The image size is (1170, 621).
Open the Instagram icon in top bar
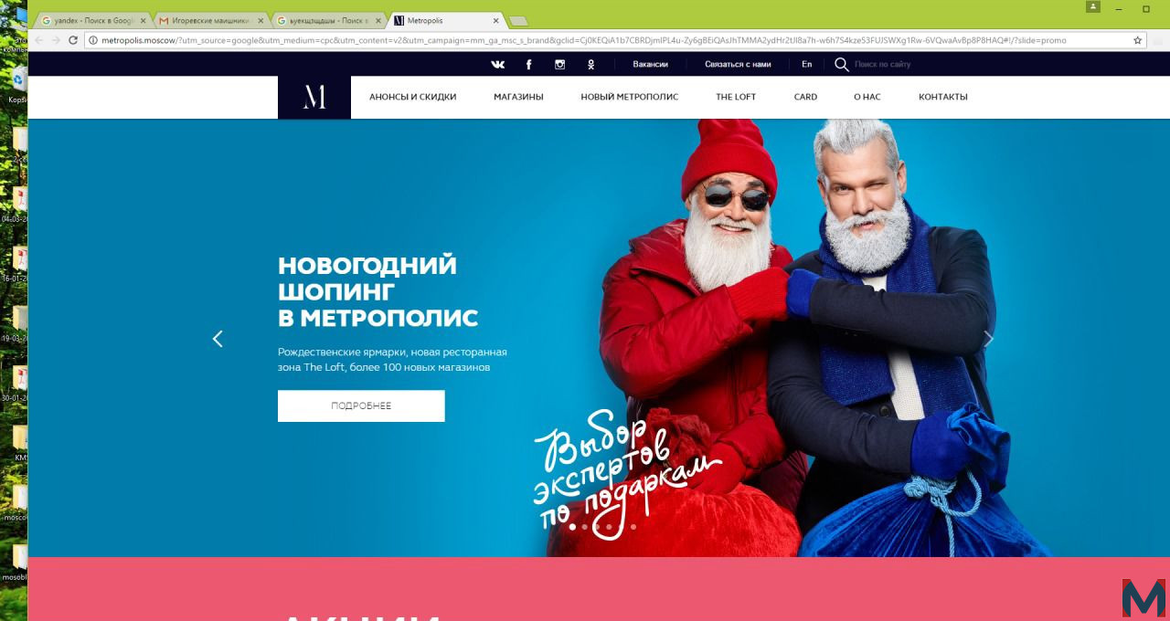[x=560, y=64]
